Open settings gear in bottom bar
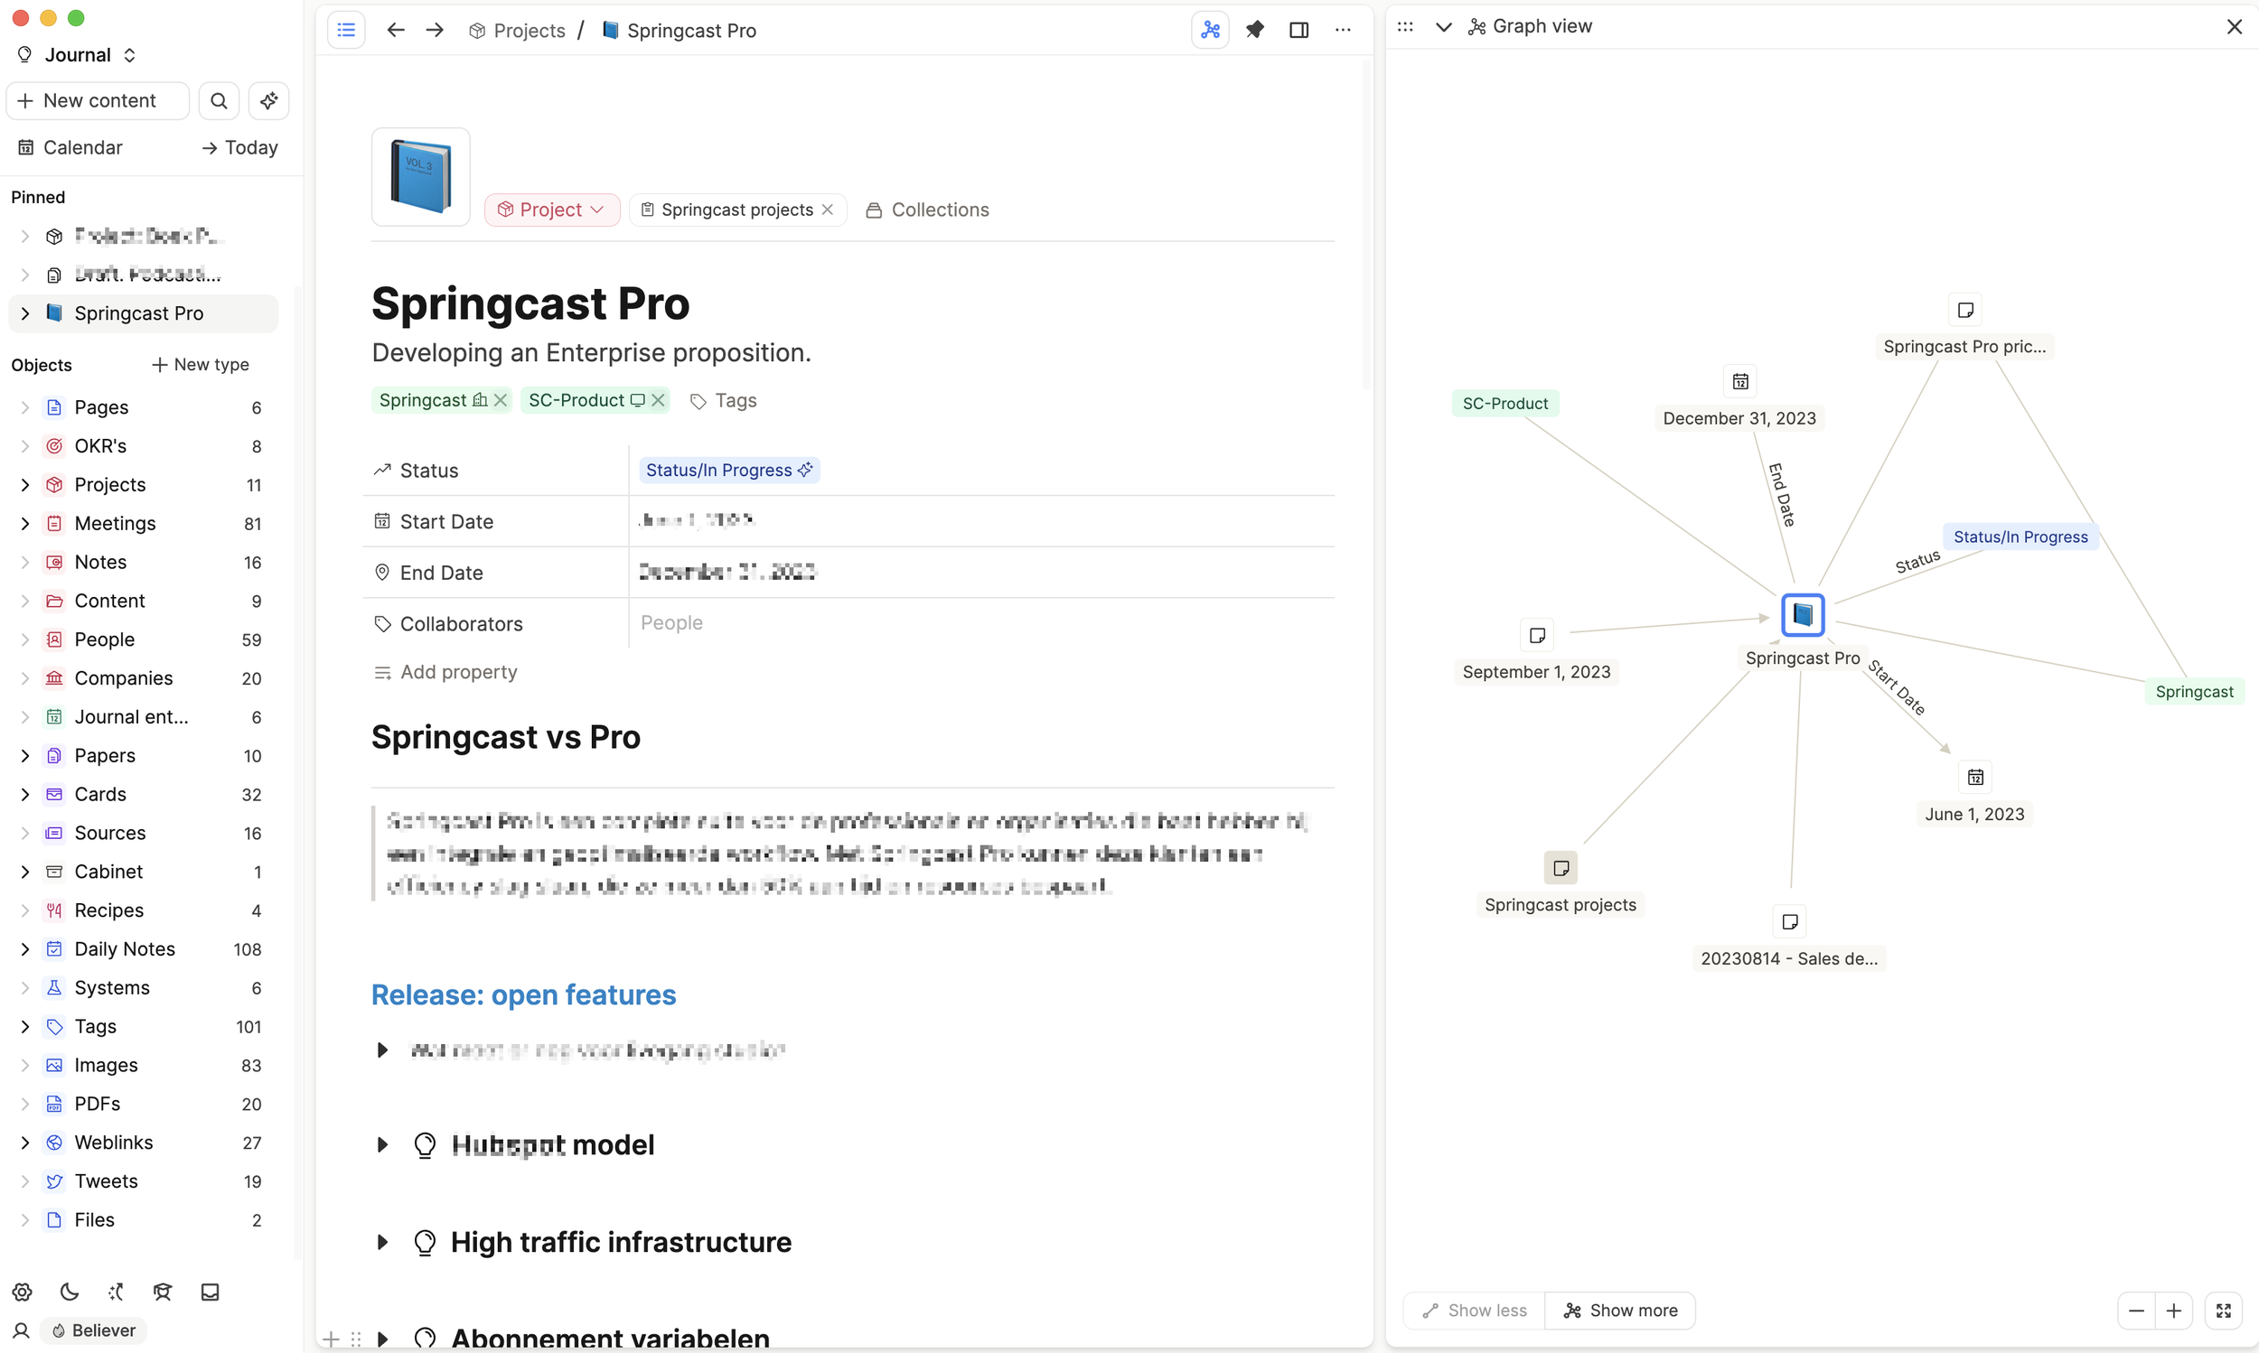The image size is (2259, 1353). click(x=23, y=1291)
